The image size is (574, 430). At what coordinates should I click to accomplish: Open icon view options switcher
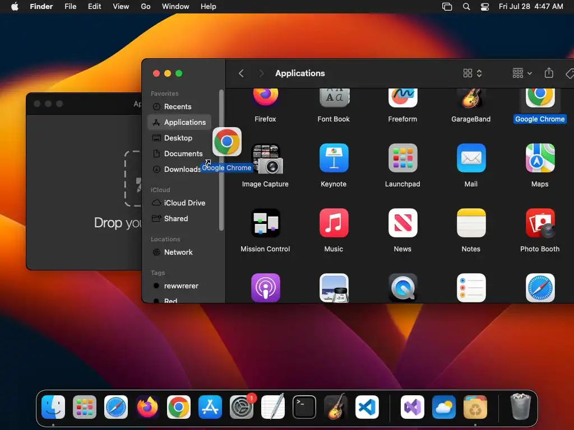coord(472,73)
